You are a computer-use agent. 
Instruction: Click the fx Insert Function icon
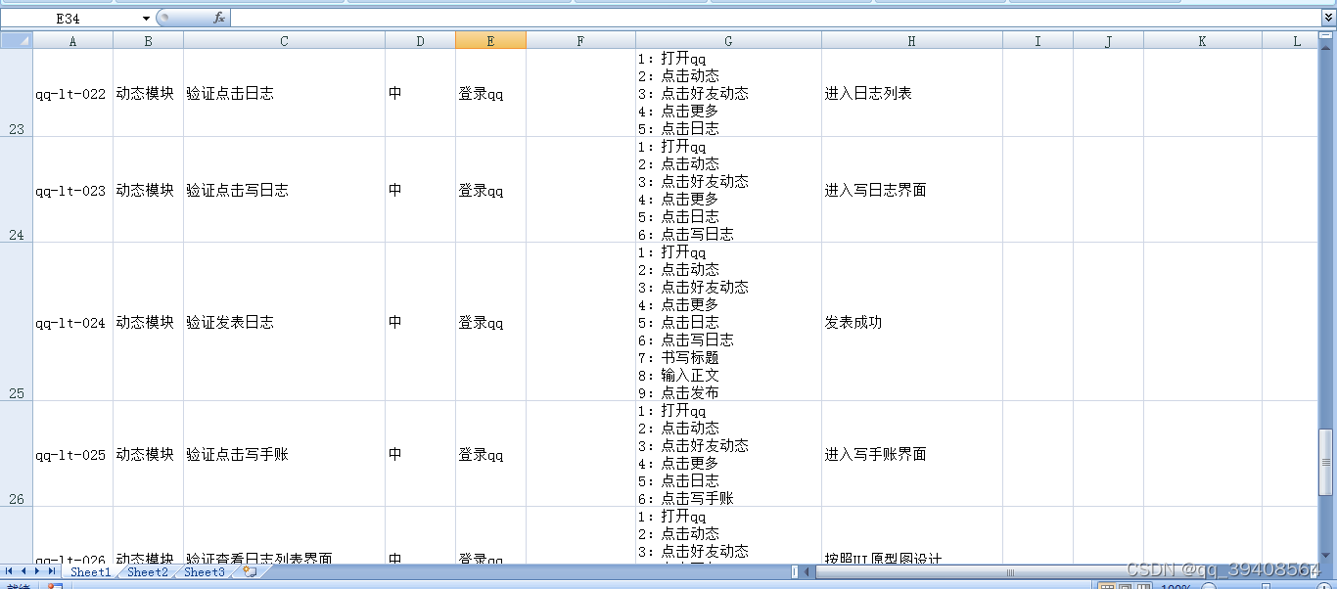(x=219, y=18)
